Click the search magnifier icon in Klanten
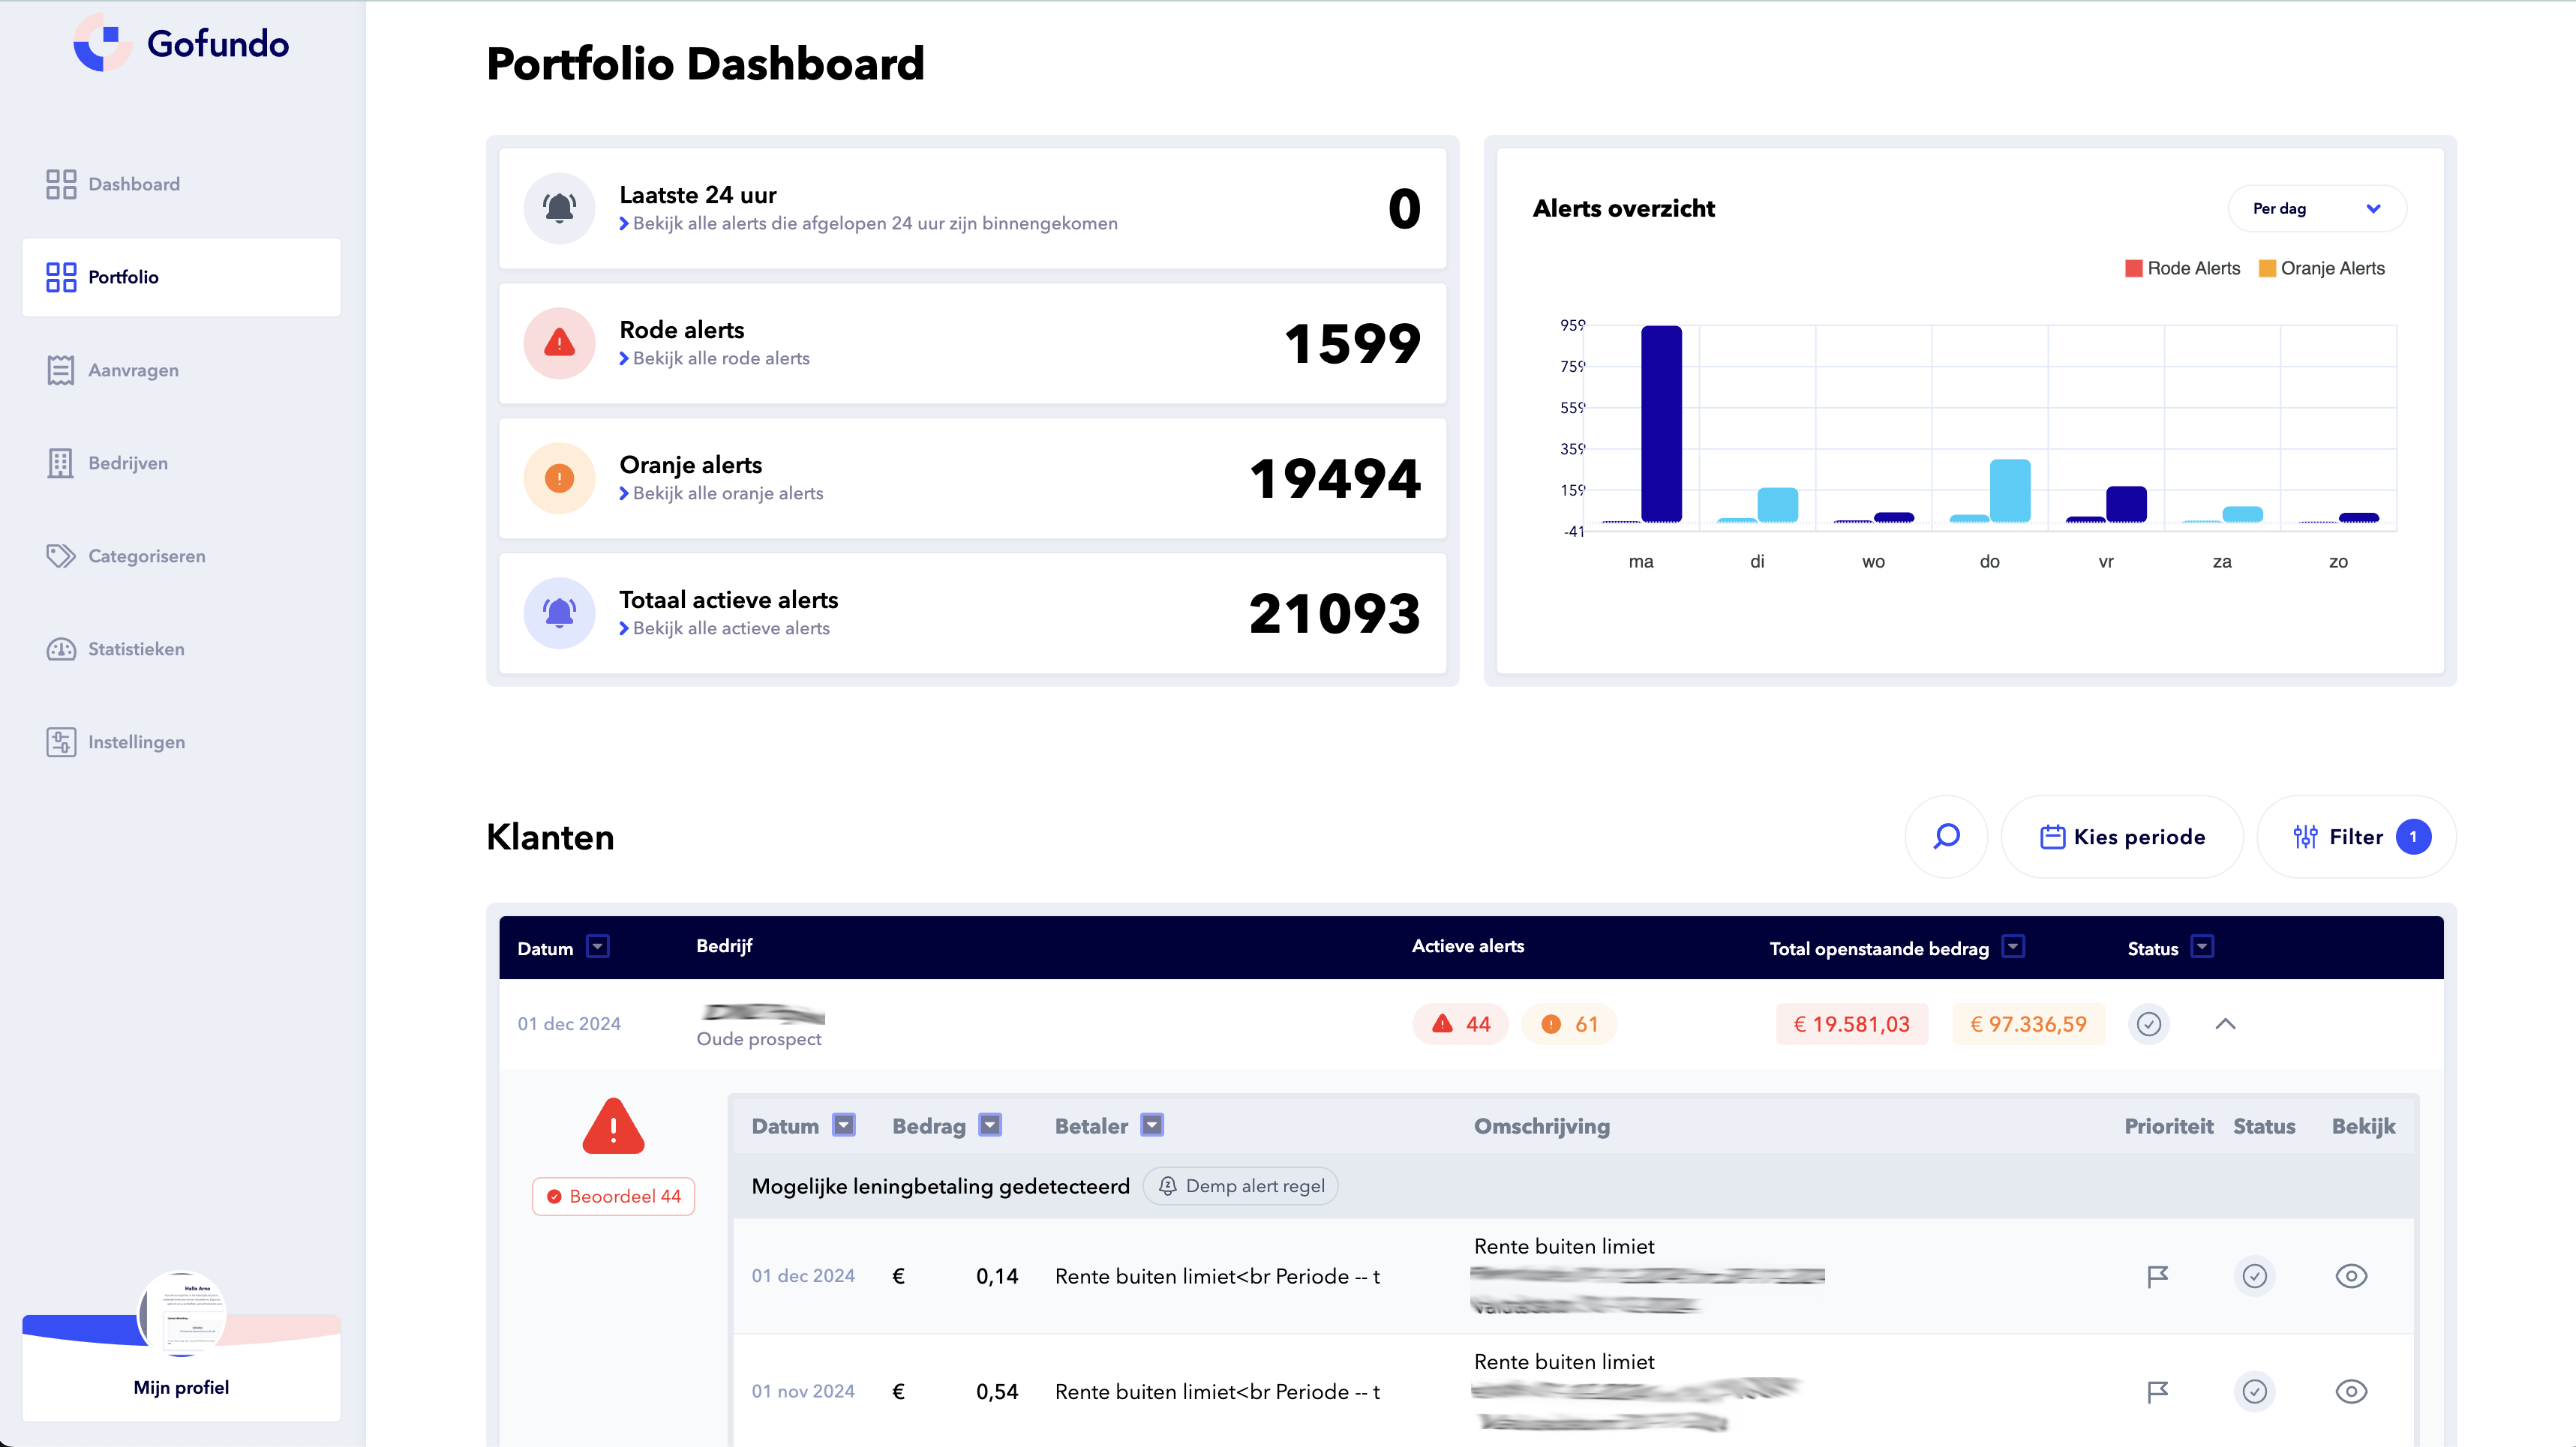Screen dimensions: 2576x1447 point(1946,837)
